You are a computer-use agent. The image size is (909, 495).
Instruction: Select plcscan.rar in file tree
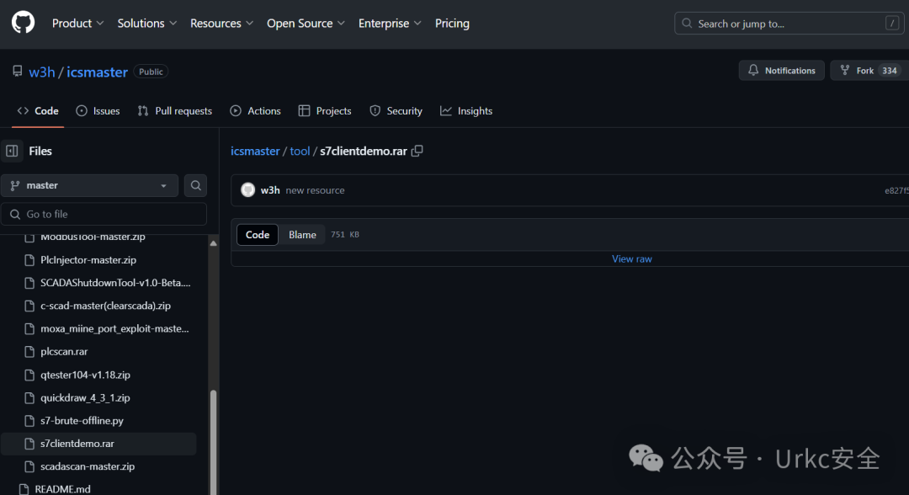(x=64, y=352)
